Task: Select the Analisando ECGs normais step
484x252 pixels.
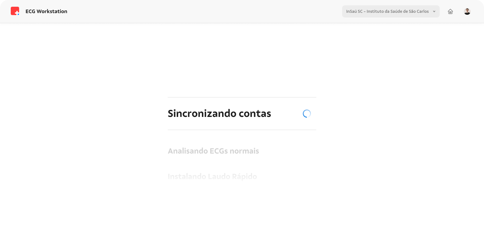Action: coord(213,151)
